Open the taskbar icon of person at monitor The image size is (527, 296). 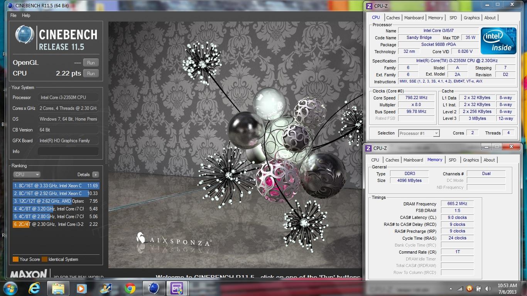click(x=105, y=288)
